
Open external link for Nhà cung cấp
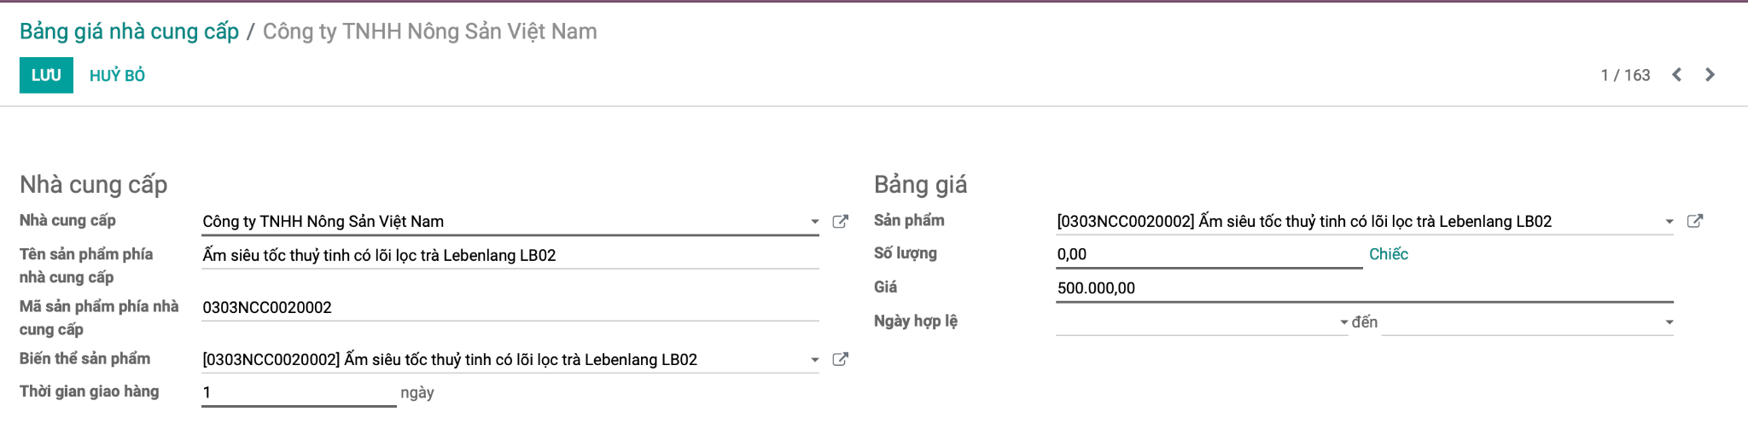pos(840,222)
